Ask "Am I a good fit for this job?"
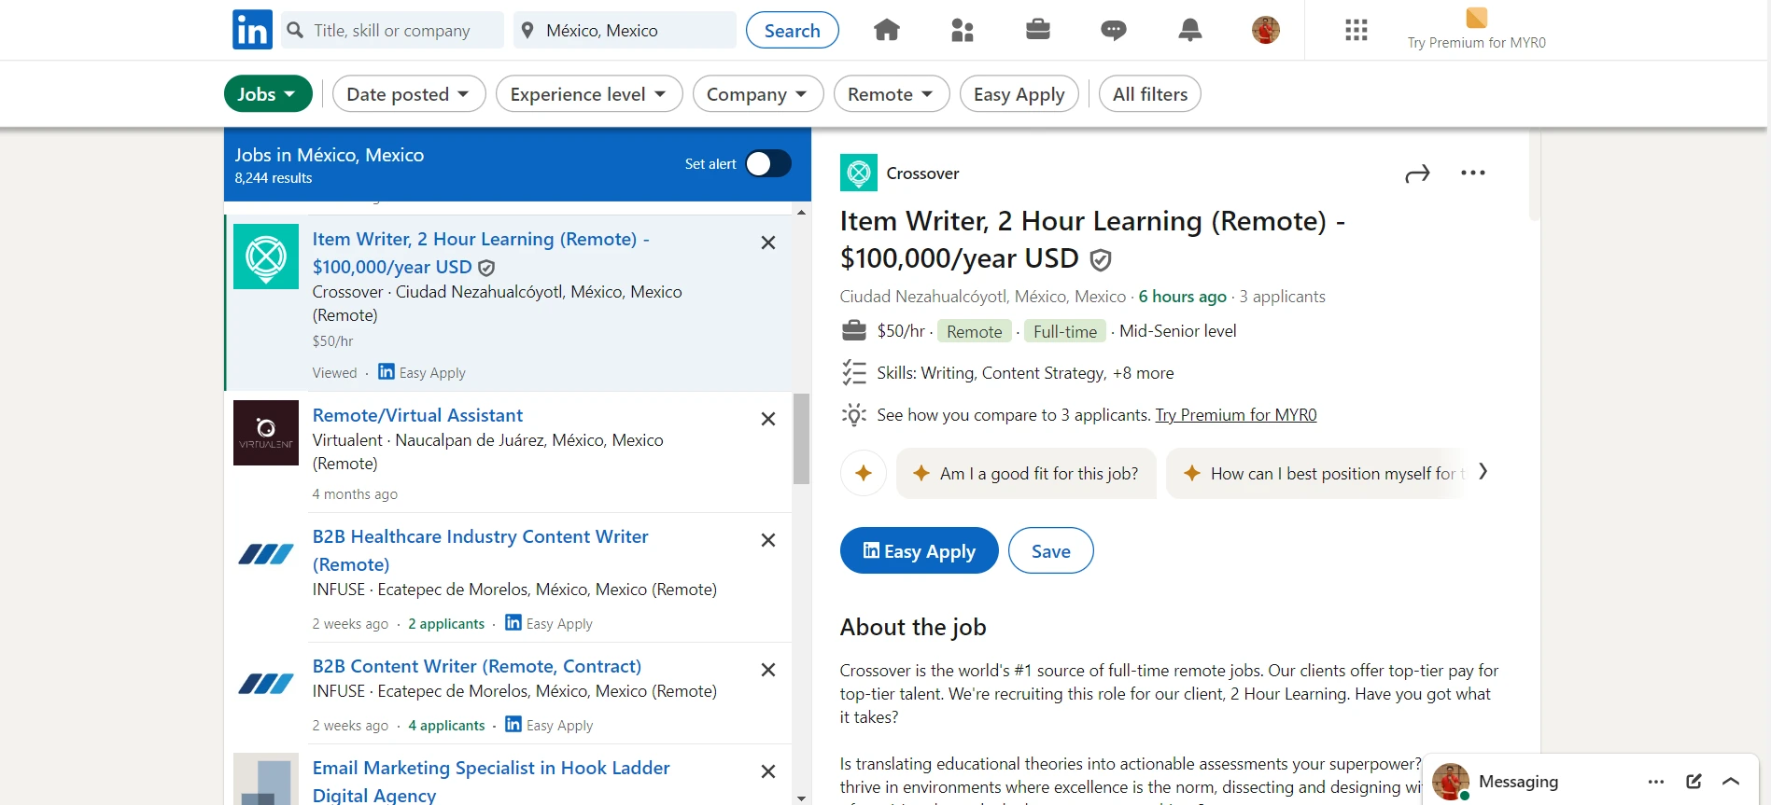The width and height of the screenshot is (1771, 805). (x=1026, y=473)
